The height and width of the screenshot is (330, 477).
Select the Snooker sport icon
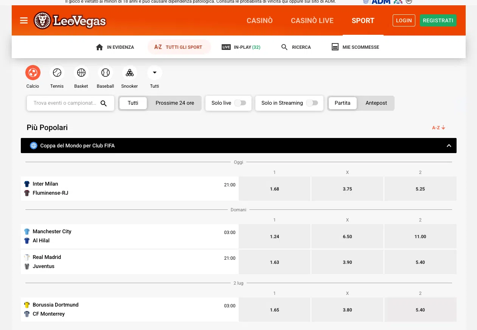coord(130,73)
